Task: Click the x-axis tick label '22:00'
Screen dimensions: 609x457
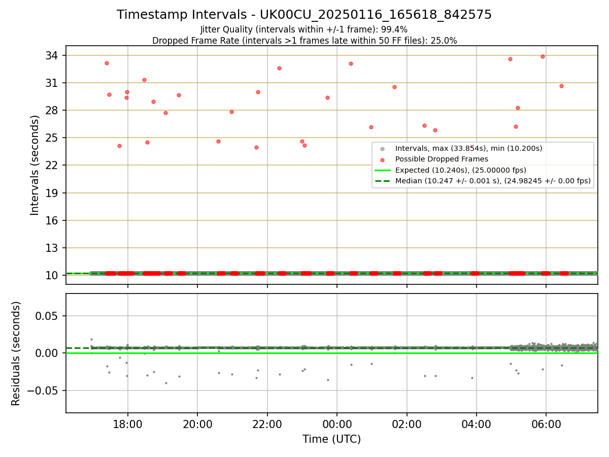Action: 267,423
